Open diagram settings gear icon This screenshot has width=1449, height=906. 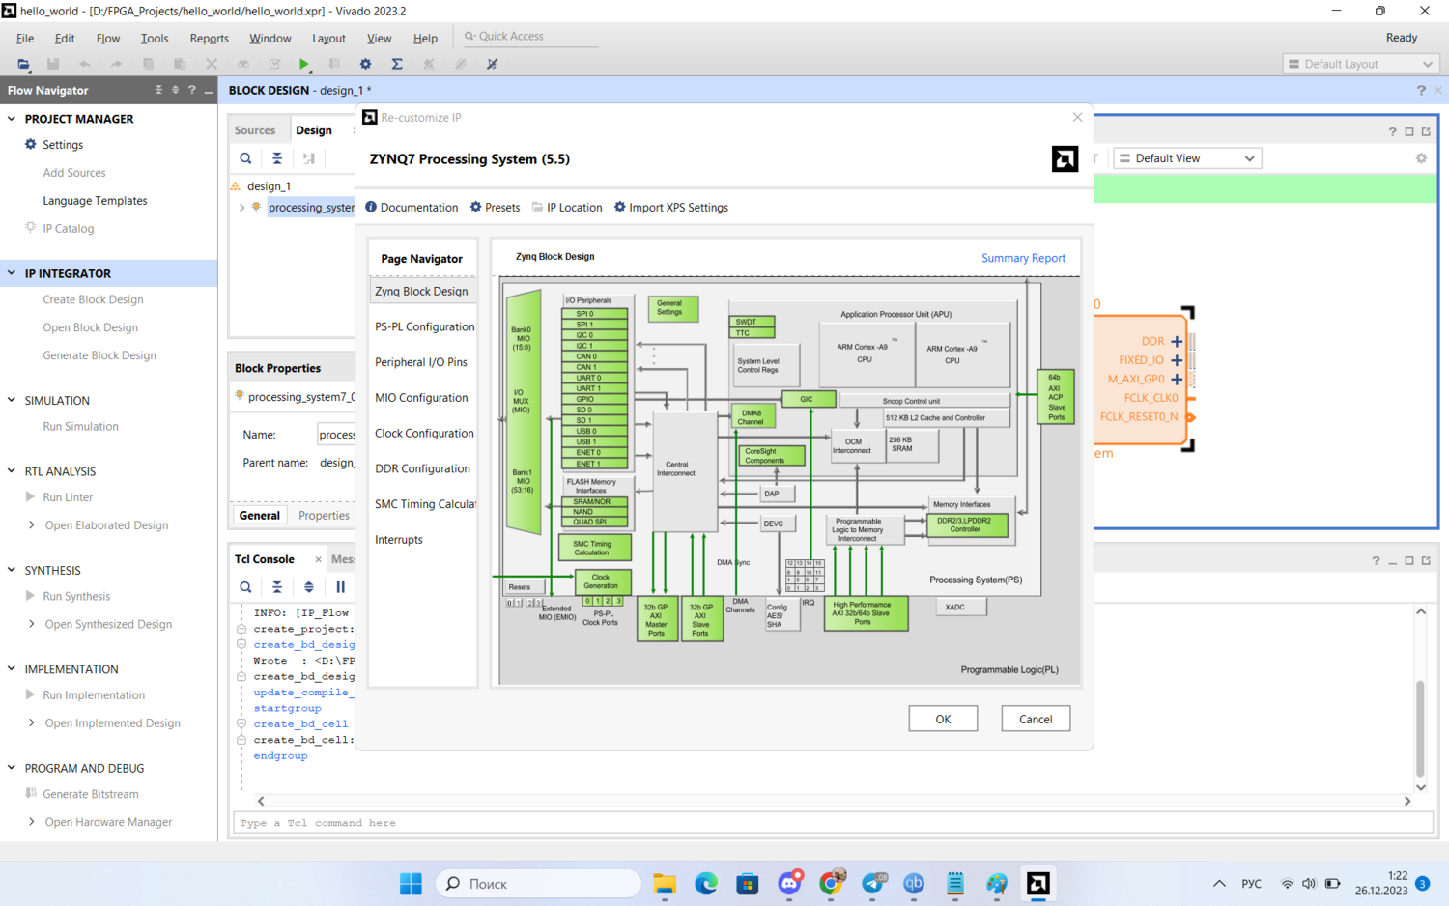point(1421,158)
